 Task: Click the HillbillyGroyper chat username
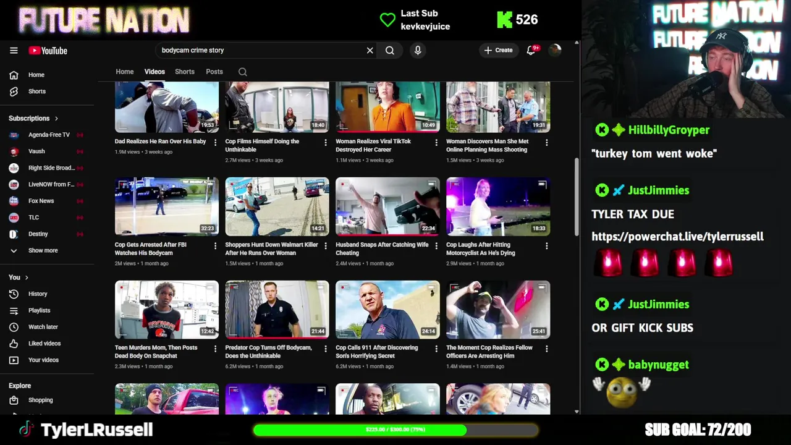669,130
